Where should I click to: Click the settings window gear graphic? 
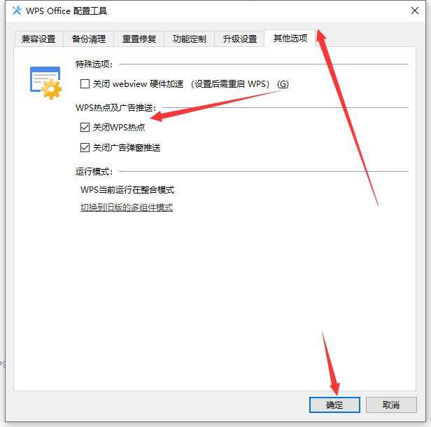(x=45, y=83)
